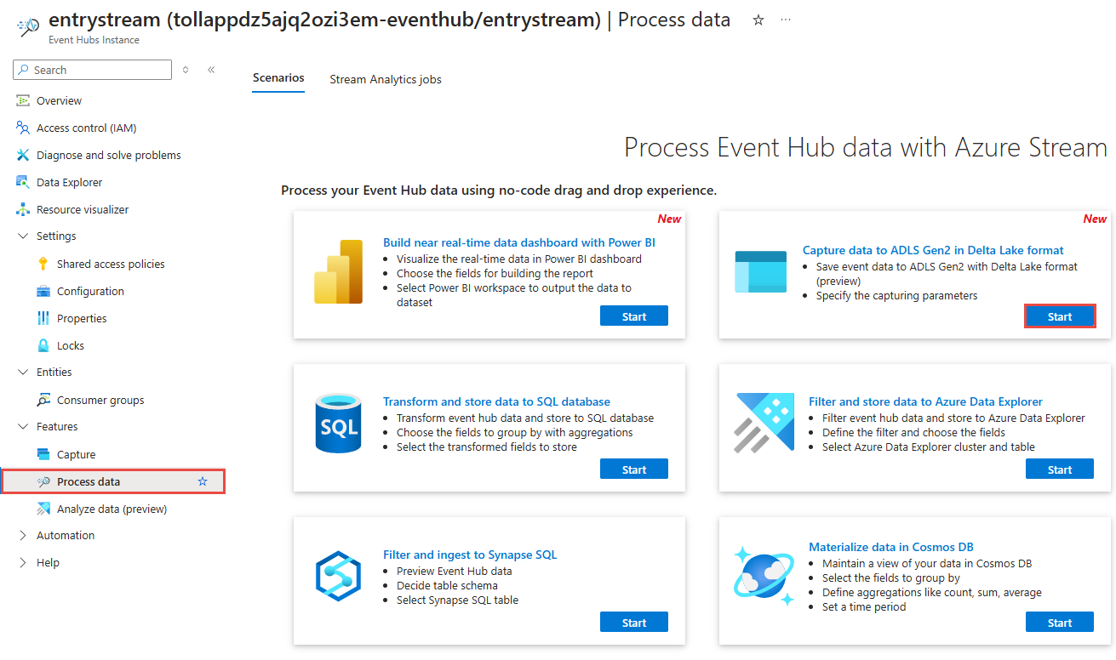Open the Capture feature icon
The height and width of the screenshot is (660, 1116).
pos(43,454)
